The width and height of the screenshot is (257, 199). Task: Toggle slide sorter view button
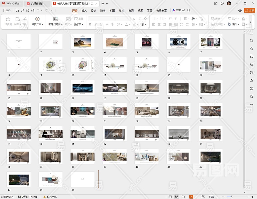coord(177,197)
